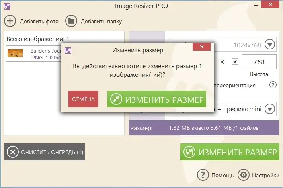Select the Builder's Journal image thumbnail
The width and height of the screenshot is (283, 188).
(15, 53)
